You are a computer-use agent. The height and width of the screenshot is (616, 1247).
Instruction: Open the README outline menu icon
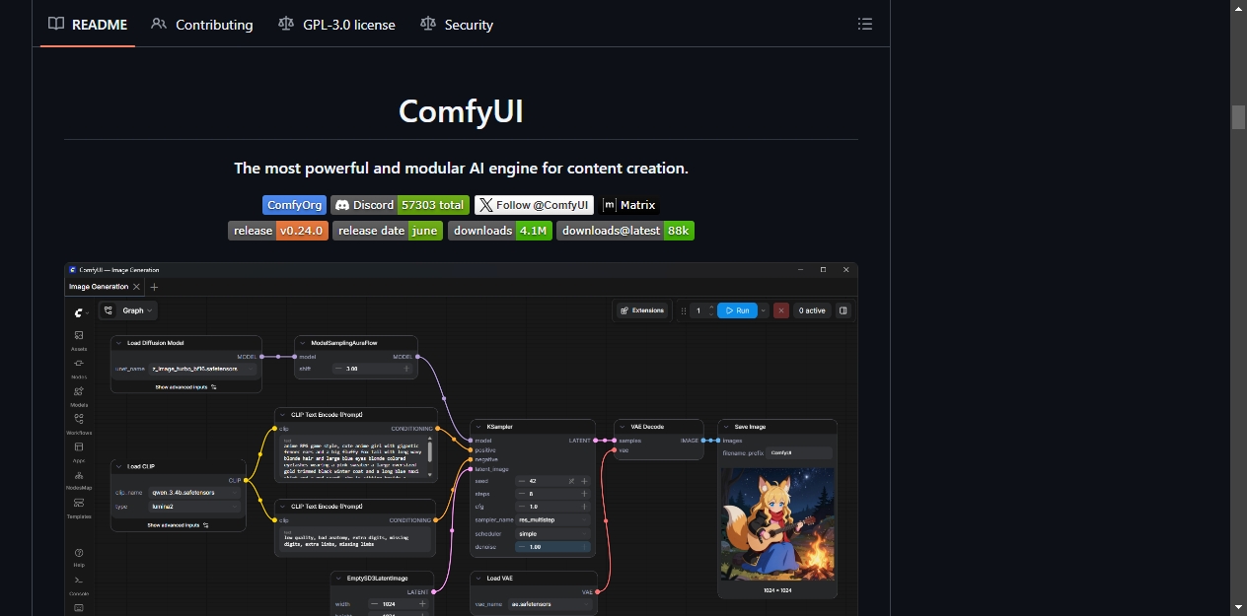click(865, 24)
